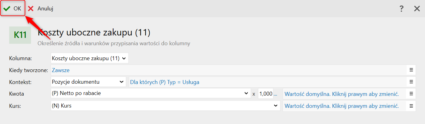Click the large 'Koszty uboczne zakupu (11)' heading

(94, 32)
